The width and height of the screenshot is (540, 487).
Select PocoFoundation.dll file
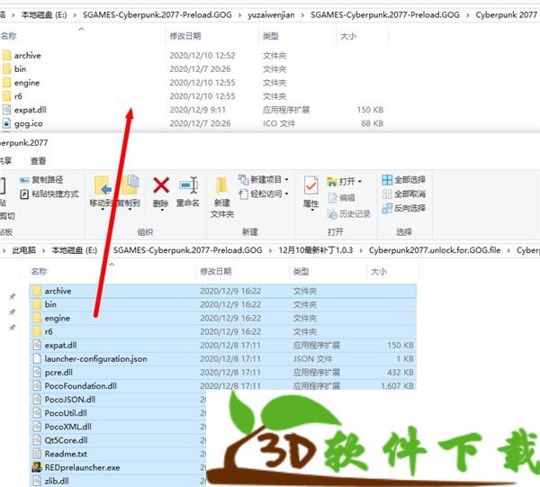(222, 386)
